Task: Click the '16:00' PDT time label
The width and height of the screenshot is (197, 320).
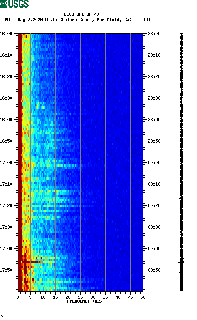Action: pyautogui.click(x=6, y=33)
